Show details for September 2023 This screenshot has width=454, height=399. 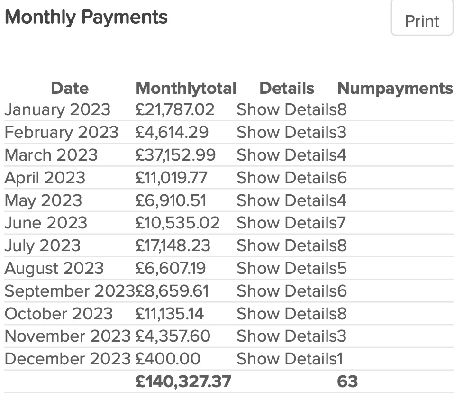tap(286, 291)
